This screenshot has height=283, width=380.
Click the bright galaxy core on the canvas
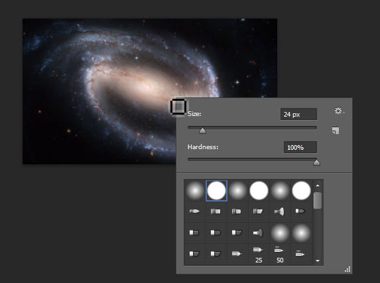click(x=148, y=86)
